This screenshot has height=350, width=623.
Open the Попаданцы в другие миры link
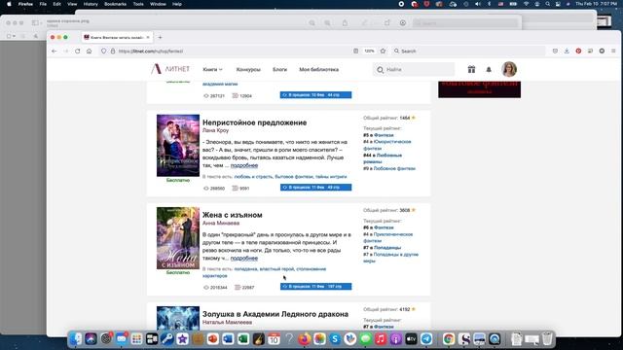click(x=391, y=258)
